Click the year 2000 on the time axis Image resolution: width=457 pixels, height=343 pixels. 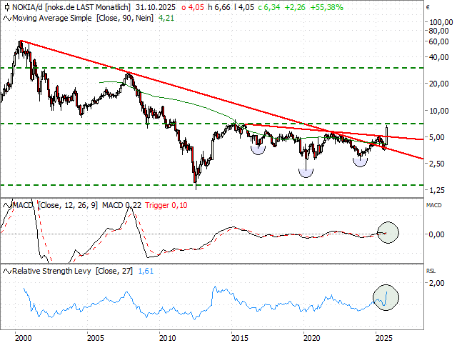point(24,338)
